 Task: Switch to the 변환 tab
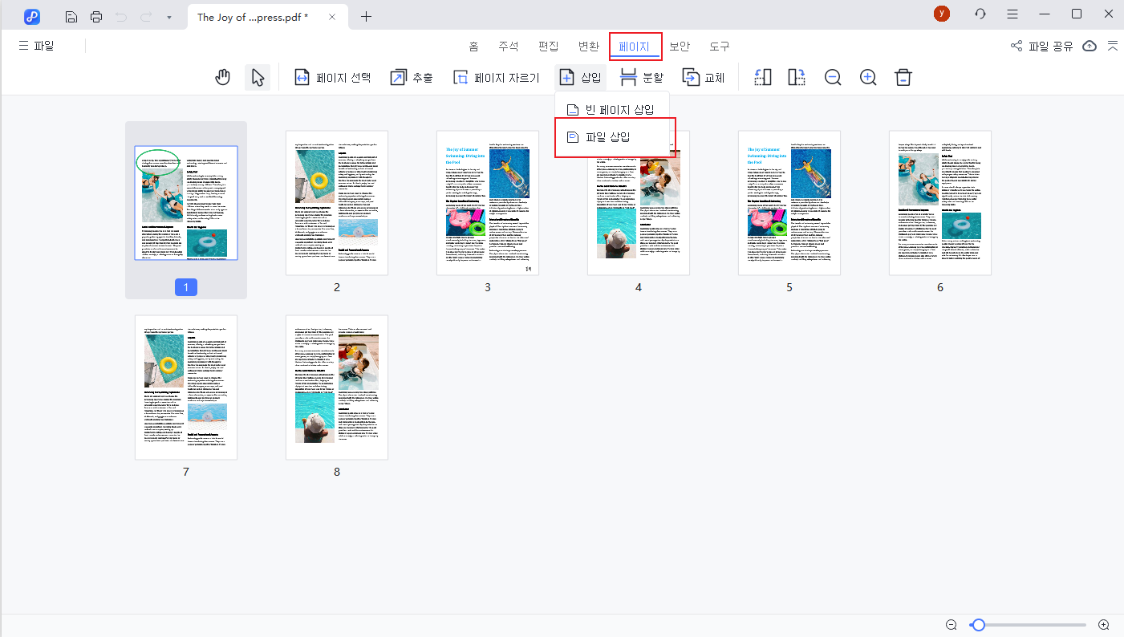(589, 46)
